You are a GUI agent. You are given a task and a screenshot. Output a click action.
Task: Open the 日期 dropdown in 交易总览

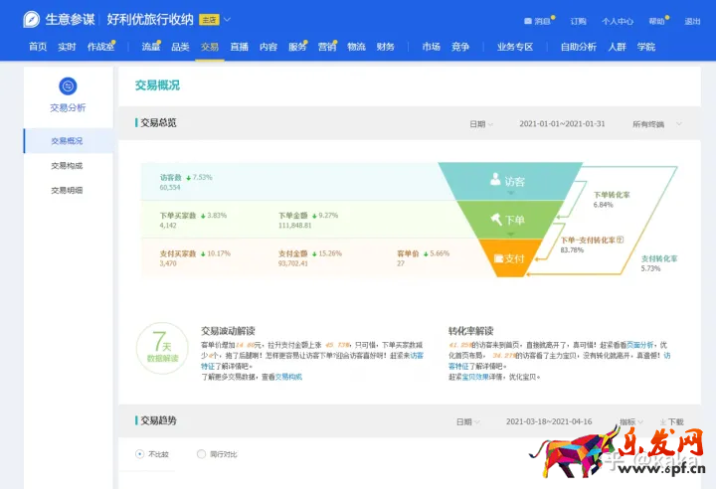click(x=481, y=124)
